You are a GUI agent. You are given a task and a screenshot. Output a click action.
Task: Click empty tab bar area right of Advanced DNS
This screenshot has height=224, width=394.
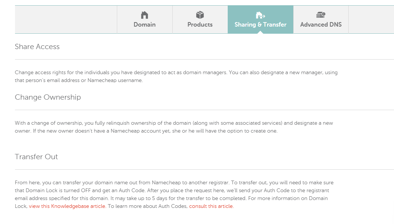tap(371, 19)
